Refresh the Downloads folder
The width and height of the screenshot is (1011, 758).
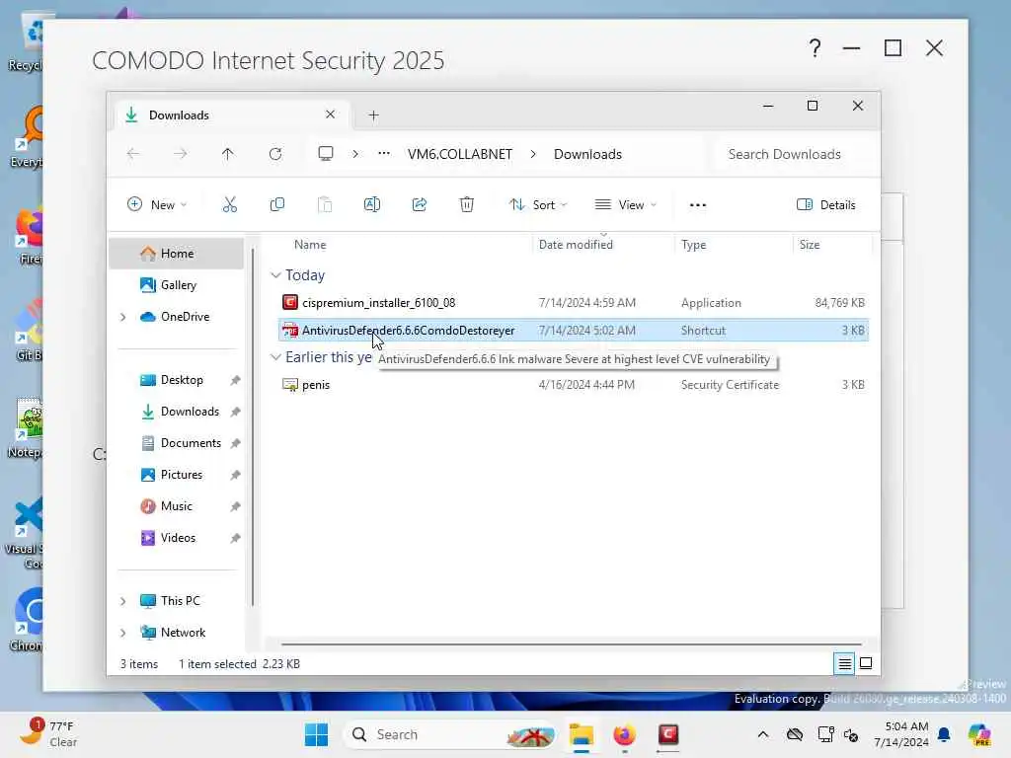[275, 154]
